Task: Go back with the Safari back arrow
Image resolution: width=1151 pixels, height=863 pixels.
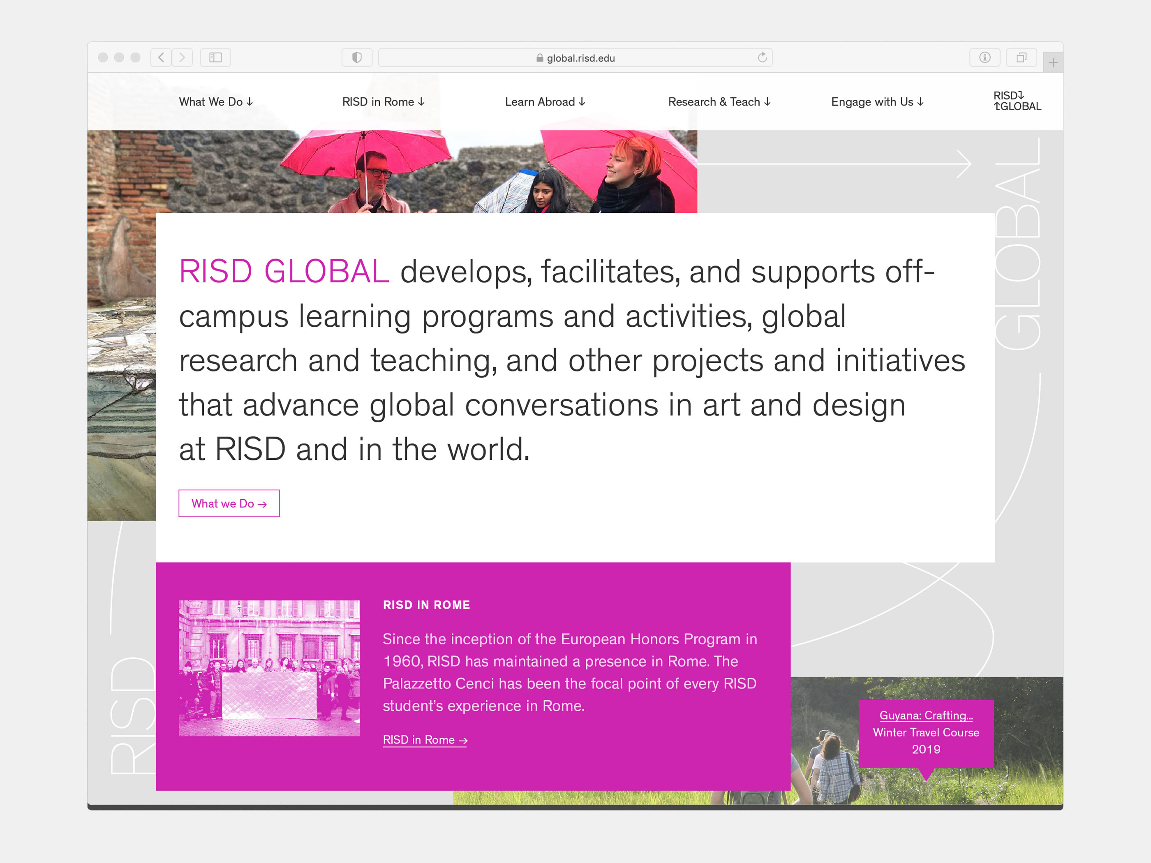Action: pyautogui.click(x=161, y=57)
